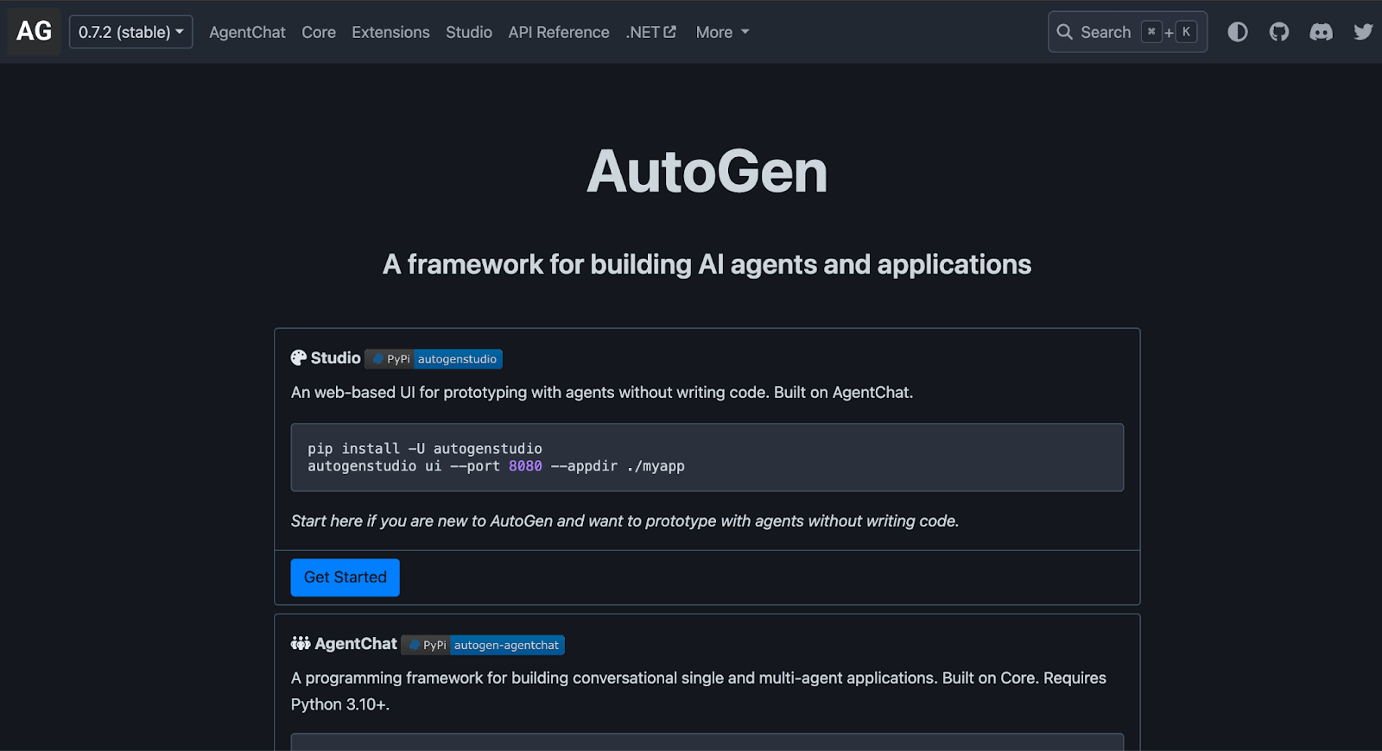Viewport: 1382px width, 751px height.
Task: Expand the 0.7.2 (stable) version dropdown
Action: [130, 32]
